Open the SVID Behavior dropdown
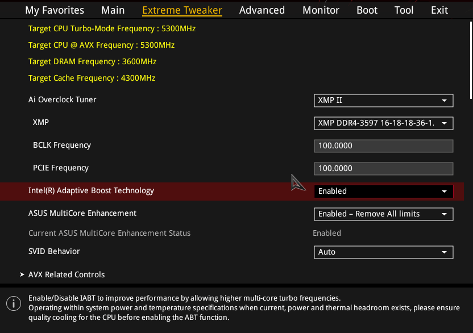This screenshot has width=473, height=333. (383, 252)
